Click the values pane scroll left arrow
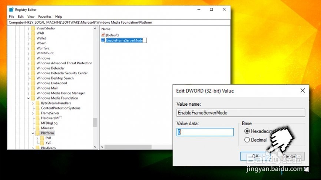The width and height of the screenshot is (321, 180). (102, 147)
